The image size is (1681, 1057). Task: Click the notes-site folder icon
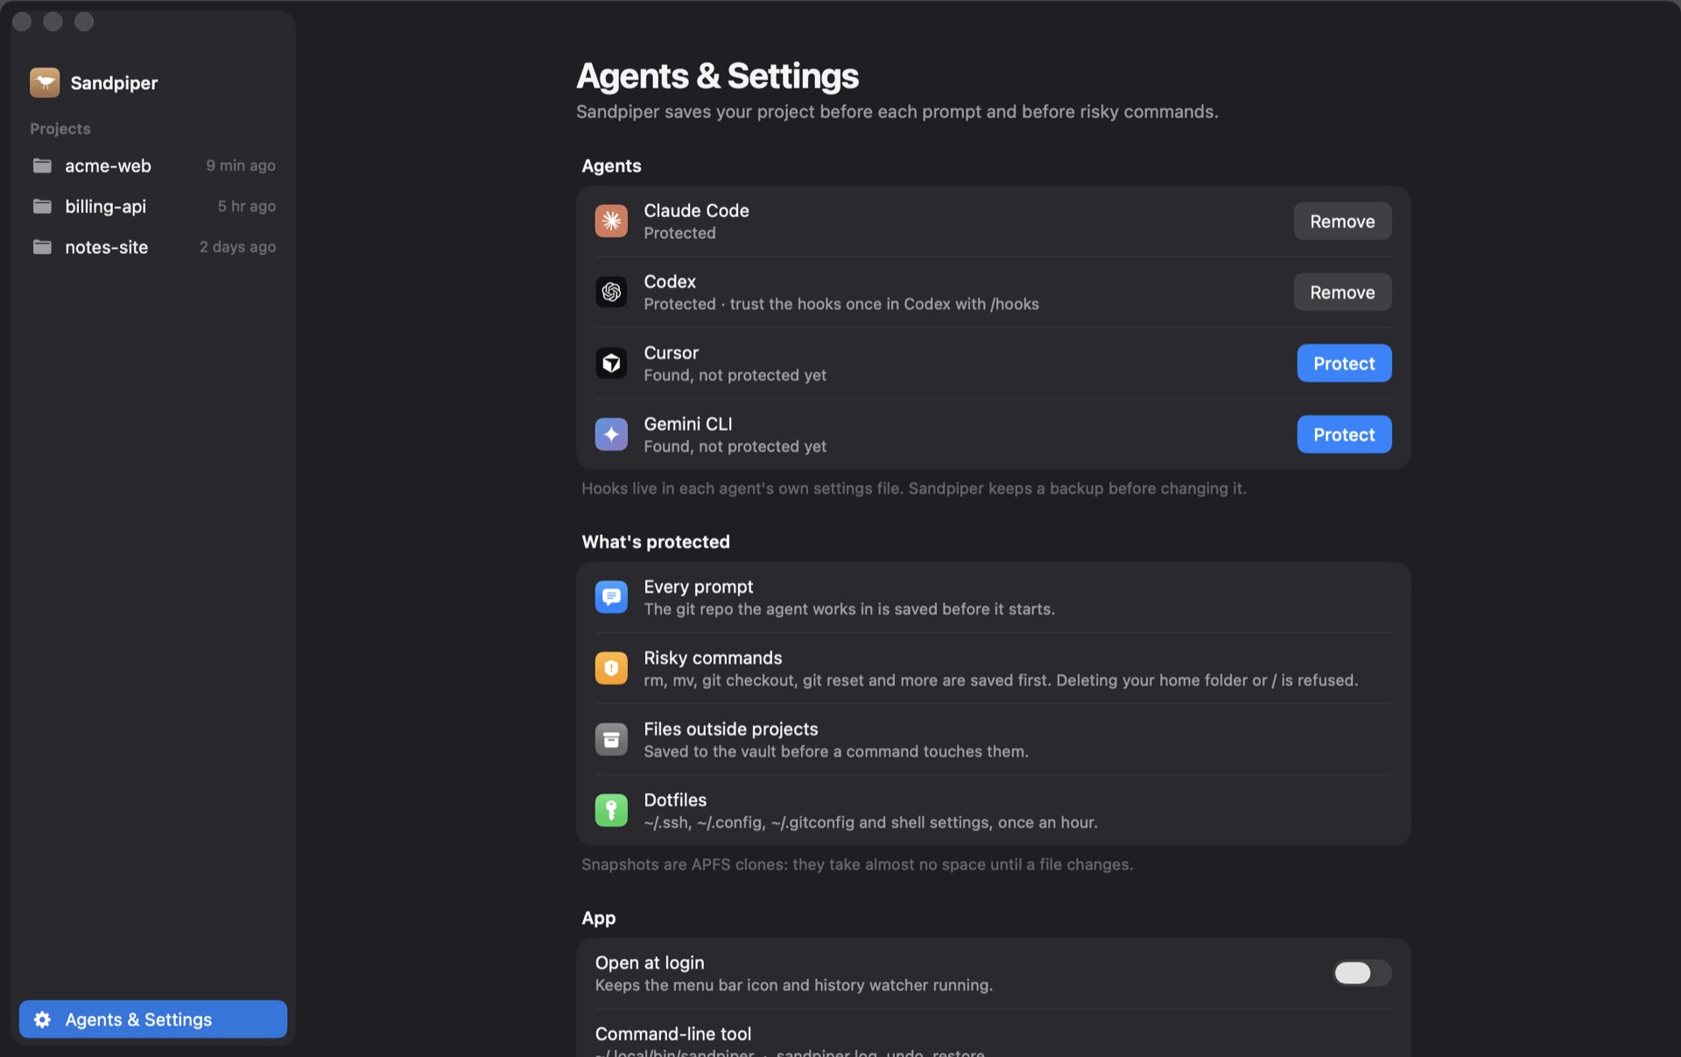42,247
